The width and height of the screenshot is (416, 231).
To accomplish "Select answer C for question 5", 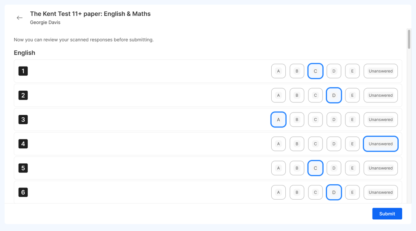I will coord(315,168).
